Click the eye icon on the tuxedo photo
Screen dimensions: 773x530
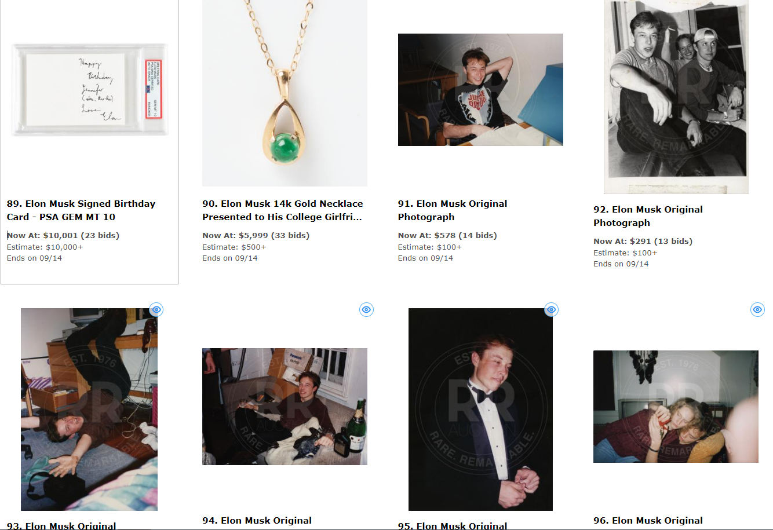[551, 309]
